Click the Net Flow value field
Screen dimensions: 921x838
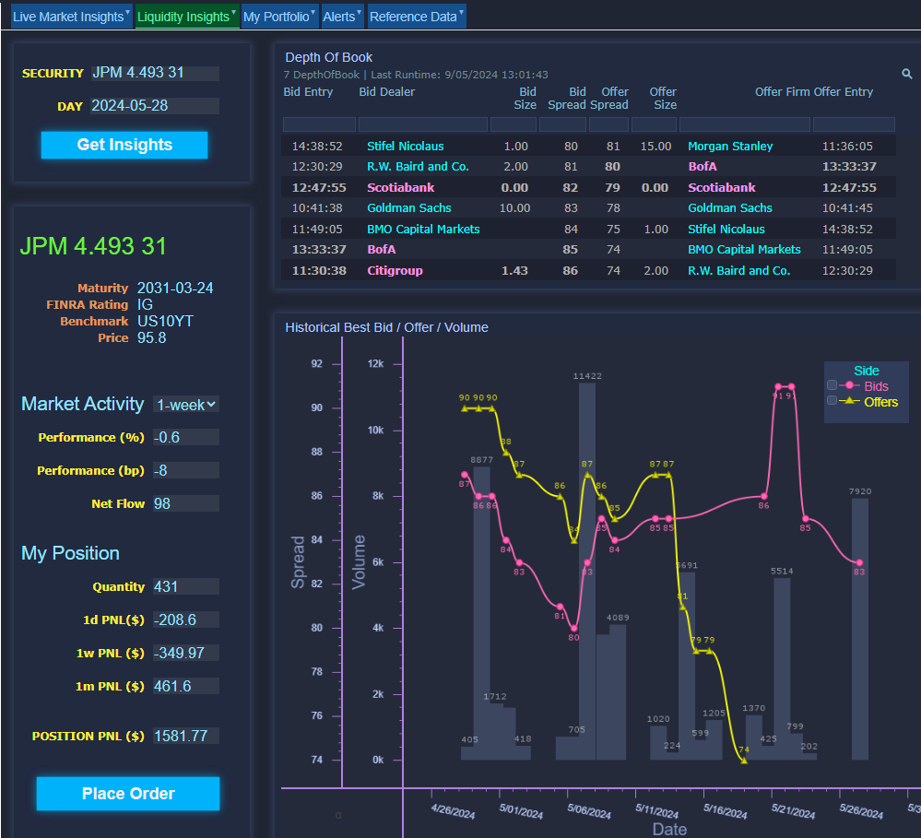point(185,504)
